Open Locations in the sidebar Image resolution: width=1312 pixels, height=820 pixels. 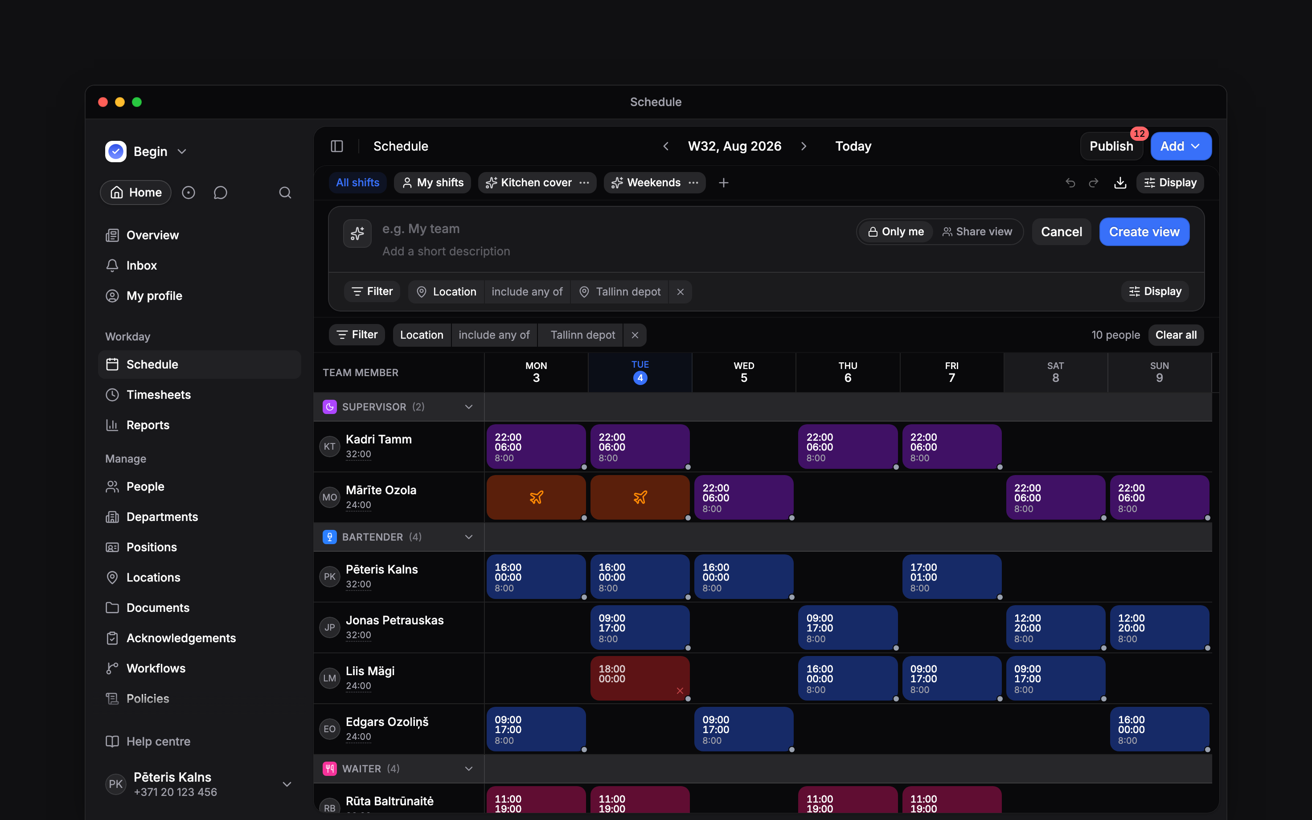coord(200,578)
